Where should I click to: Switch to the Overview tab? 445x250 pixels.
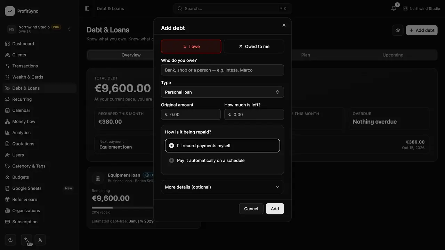[x=131, y=55]
